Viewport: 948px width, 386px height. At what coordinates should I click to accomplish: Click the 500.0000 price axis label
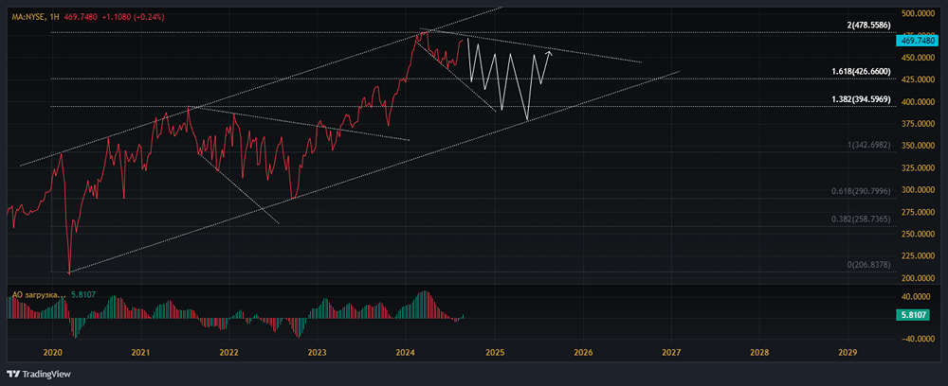click(x=917, y=13)
